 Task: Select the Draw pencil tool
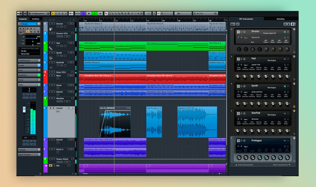[132, 14]
